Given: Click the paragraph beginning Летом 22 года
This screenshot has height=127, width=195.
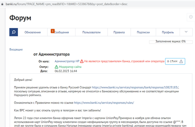Looking at the screenshot, I should coord(100,122).
